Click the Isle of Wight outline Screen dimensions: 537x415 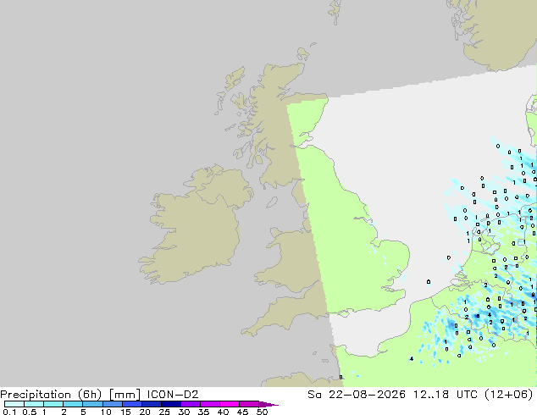pos(344,313)
